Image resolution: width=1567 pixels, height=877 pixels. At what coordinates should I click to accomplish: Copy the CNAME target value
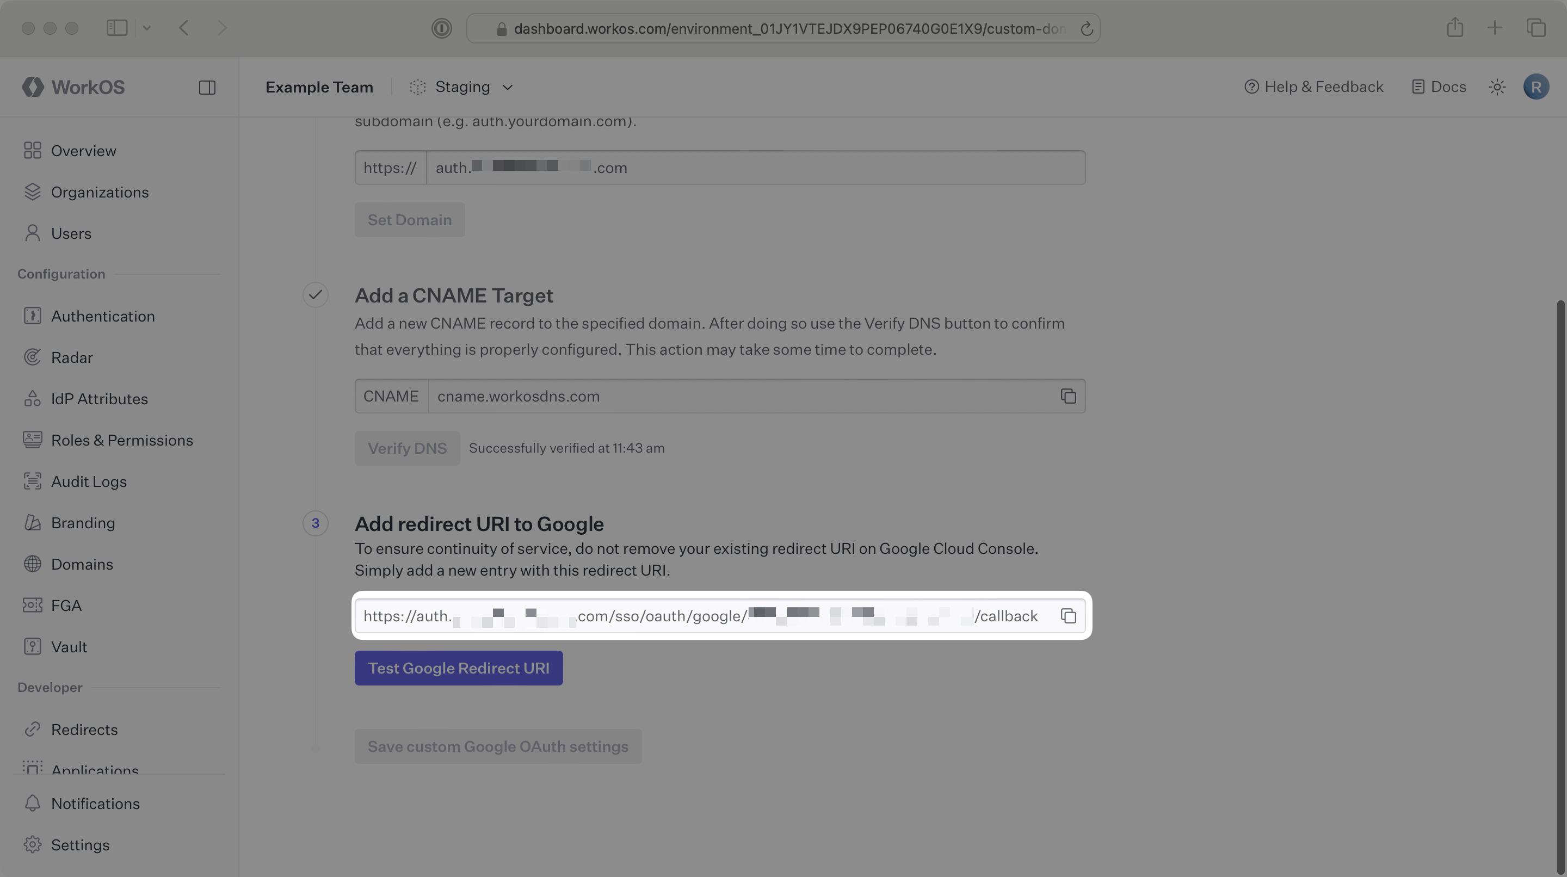pyautogui.click(x=1068, y=396)
